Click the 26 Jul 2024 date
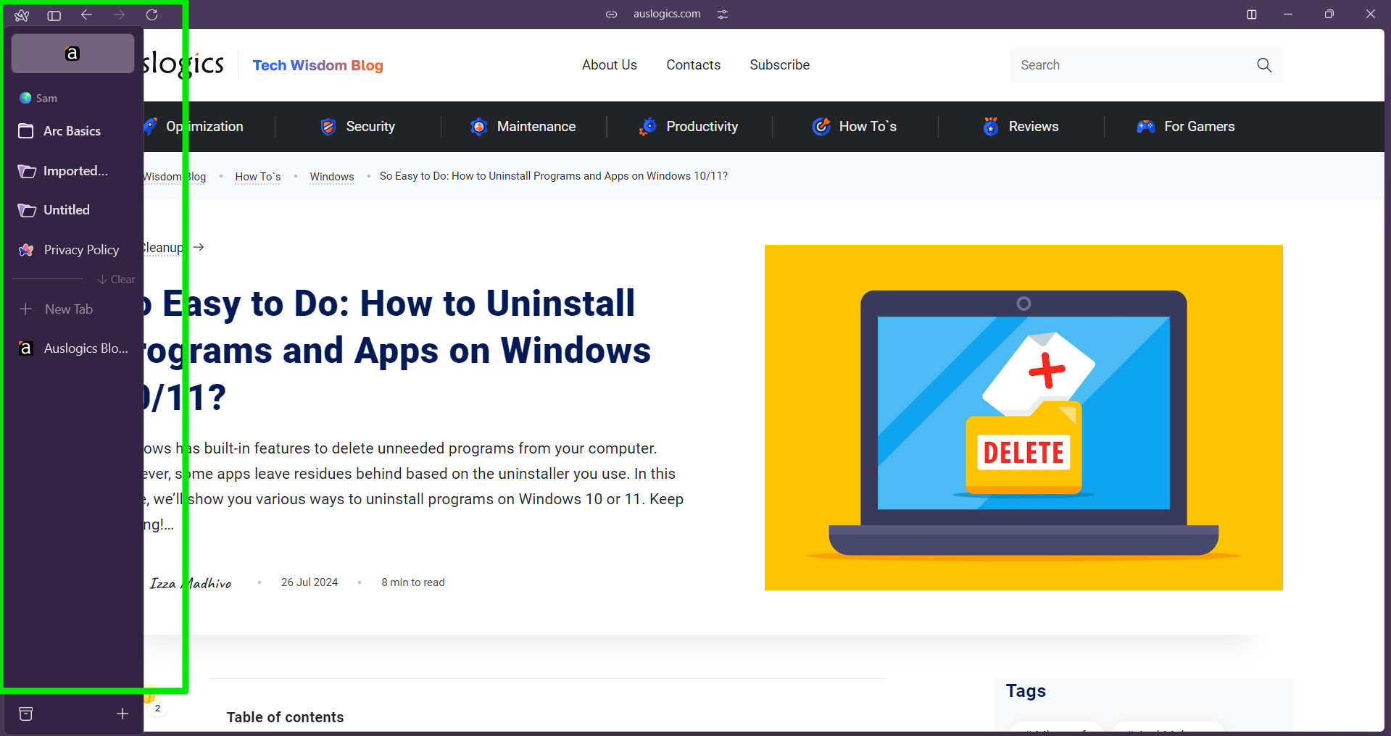 pyautogui.click(x=310, y=582)
